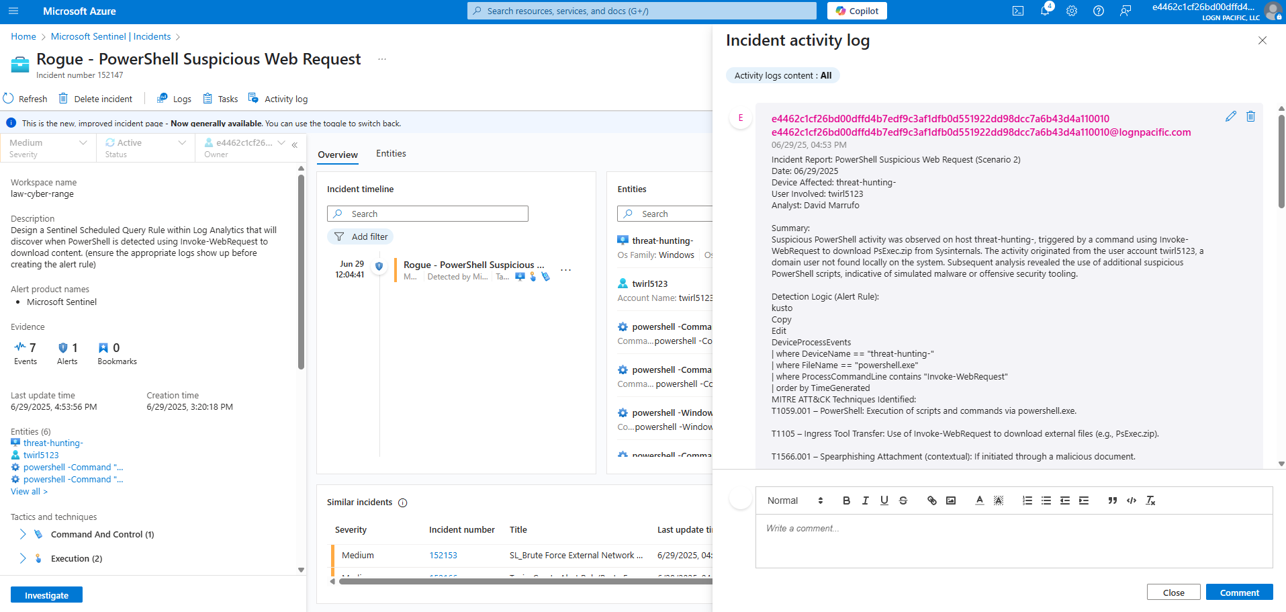Open Logs from toolbar
This screenshot has width=1286, height=612.
click(174, 99)
